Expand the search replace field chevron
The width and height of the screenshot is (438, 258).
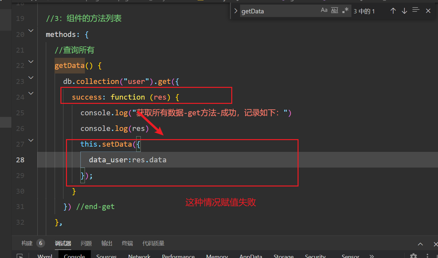(236, 10)
